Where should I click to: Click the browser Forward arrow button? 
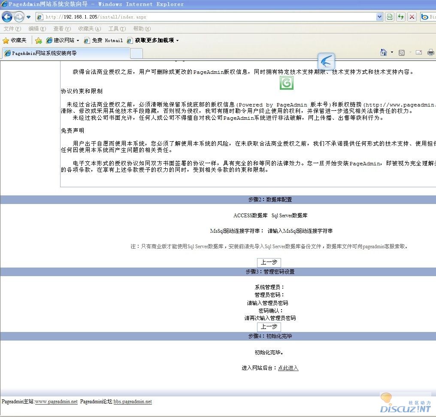point(19,17)
